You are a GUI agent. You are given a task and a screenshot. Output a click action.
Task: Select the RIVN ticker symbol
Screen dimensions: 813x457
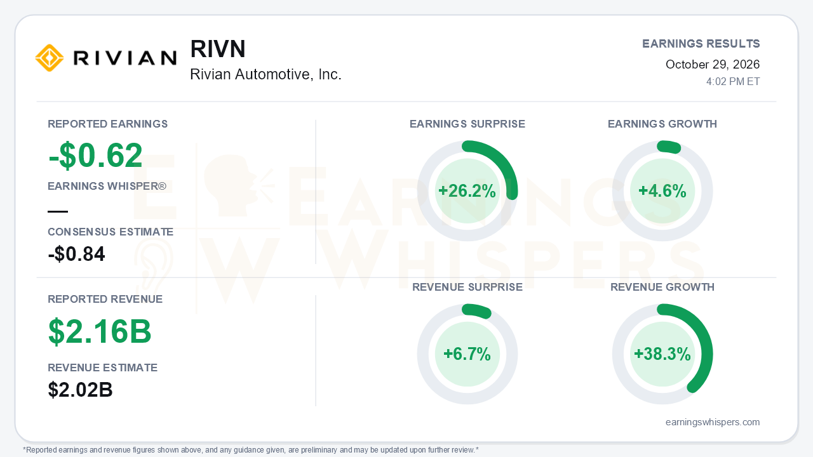click(218, 49)
